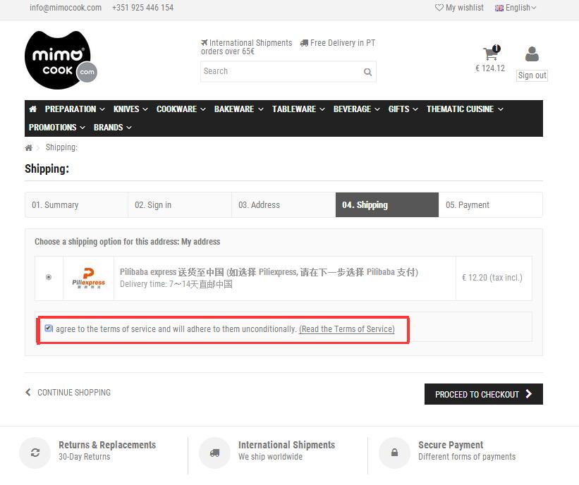Click the Secure Payment lock icon
This screenshot has width=579, height=485.
(x=394, y=453)
